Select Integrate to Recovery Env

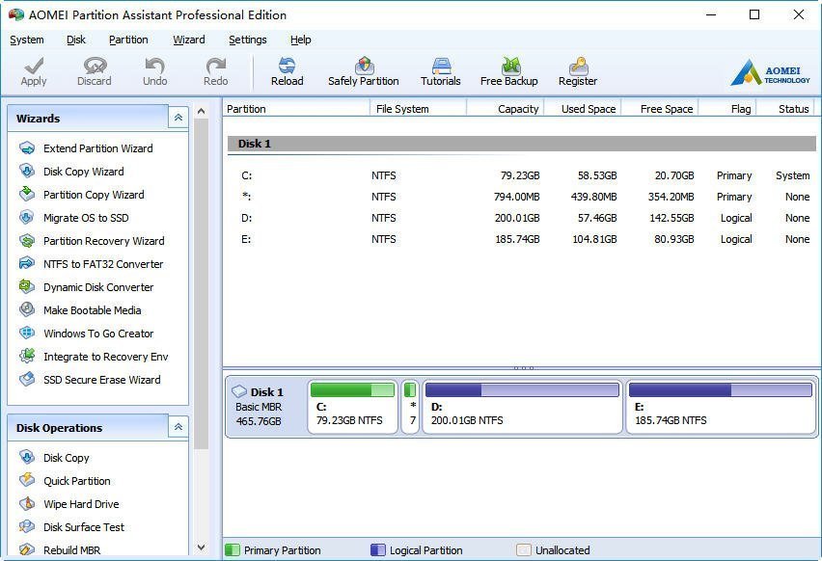pos(106,357)
